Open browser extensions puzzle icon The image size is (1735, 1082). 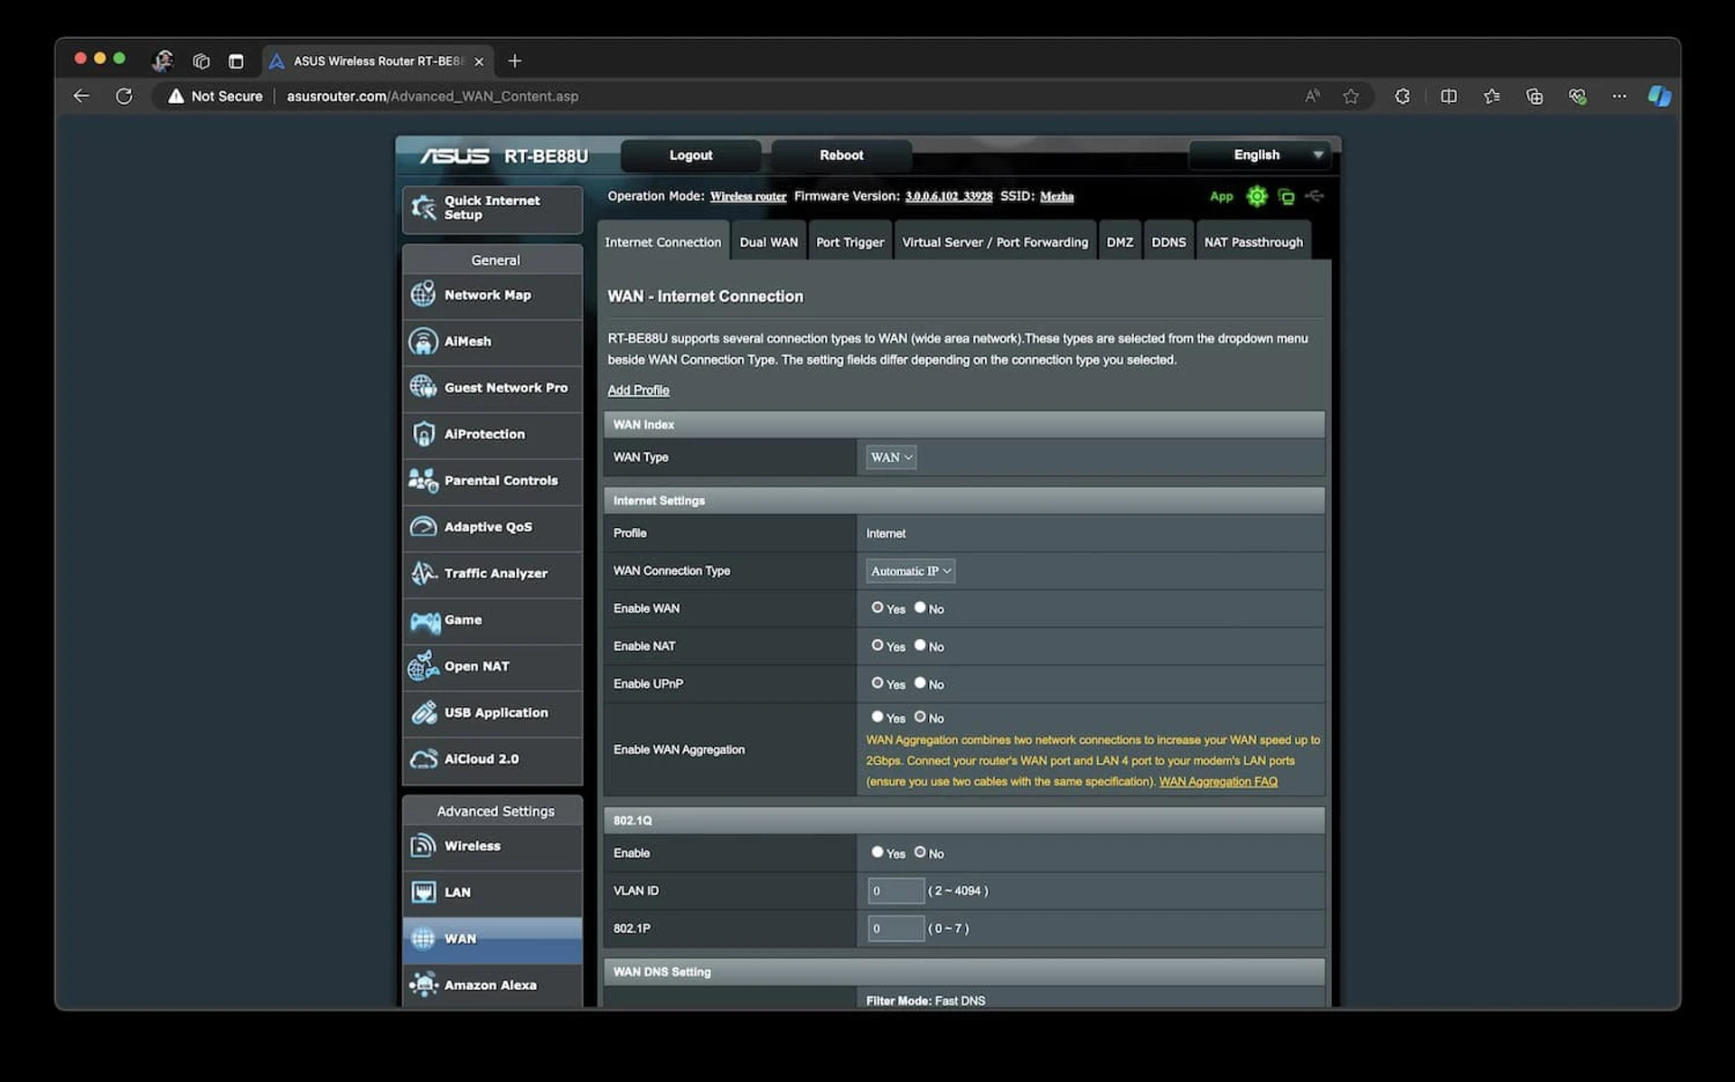coord(1402,96)
